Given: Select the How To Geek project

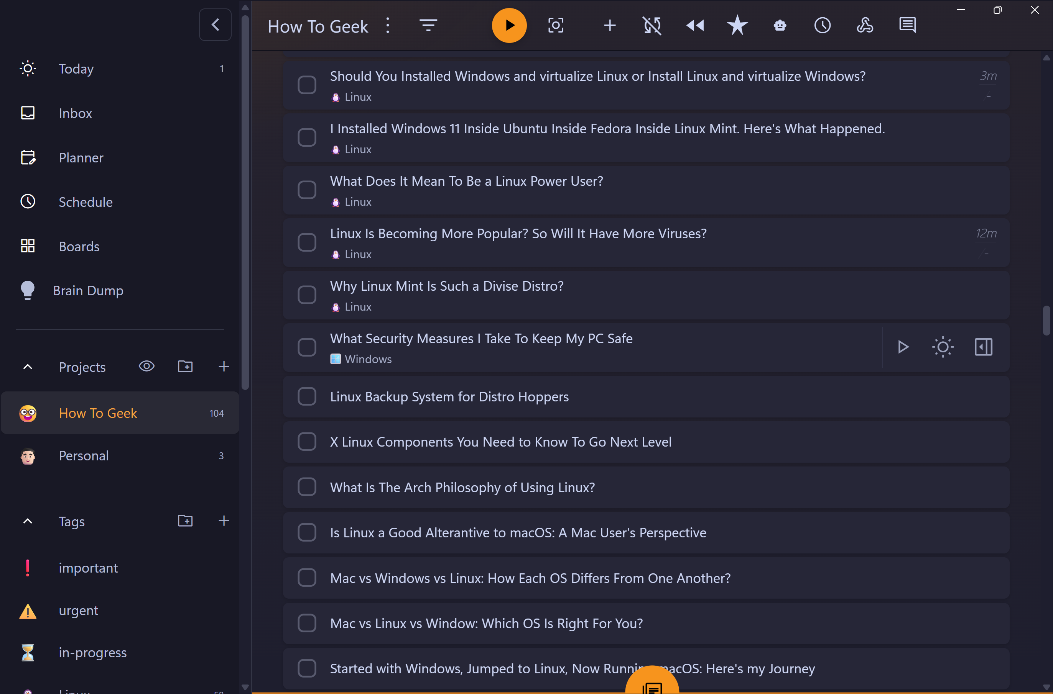Looking at the screenshot, I should tap(120, 413).
